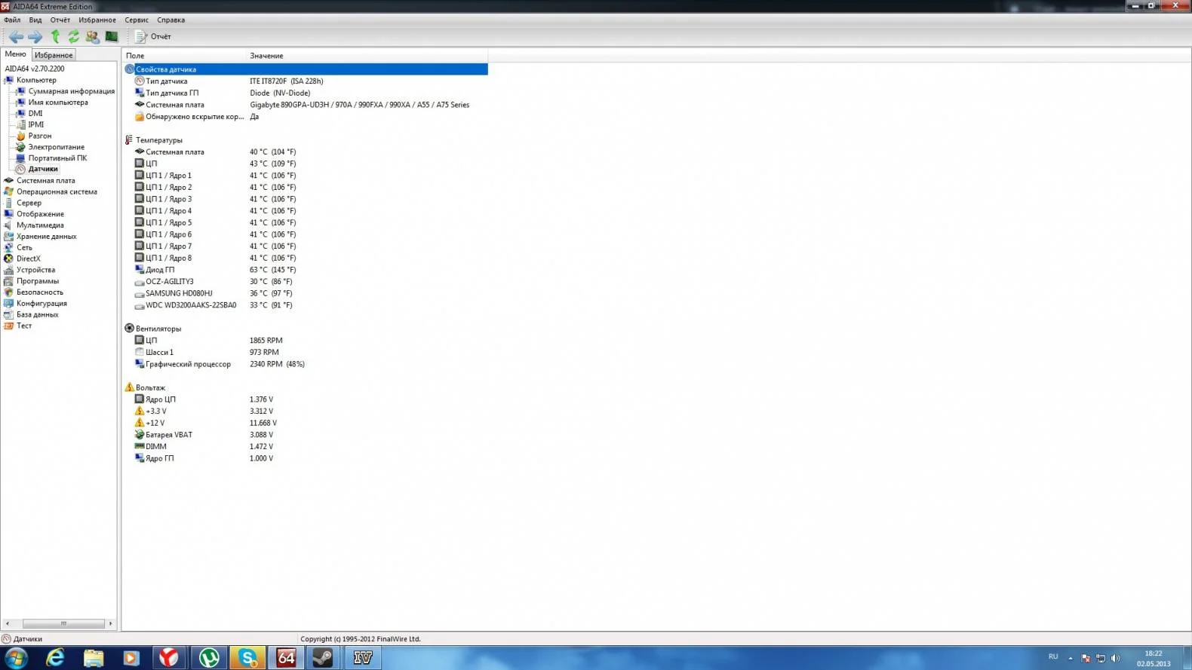Open the Windows Start menu
The image size is (1192, 670).
pyautogui.click(x=14, y=658)
